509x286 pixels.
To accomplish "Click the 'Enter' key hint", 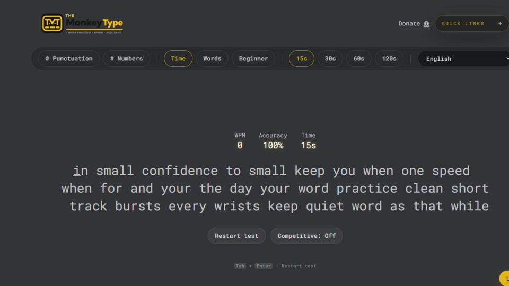I will point(264,266).
